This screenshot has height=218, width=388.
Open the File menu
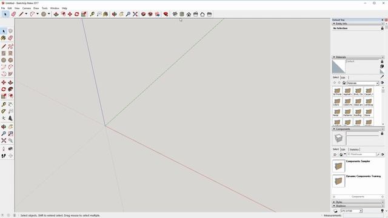click(x=3, y=8)
